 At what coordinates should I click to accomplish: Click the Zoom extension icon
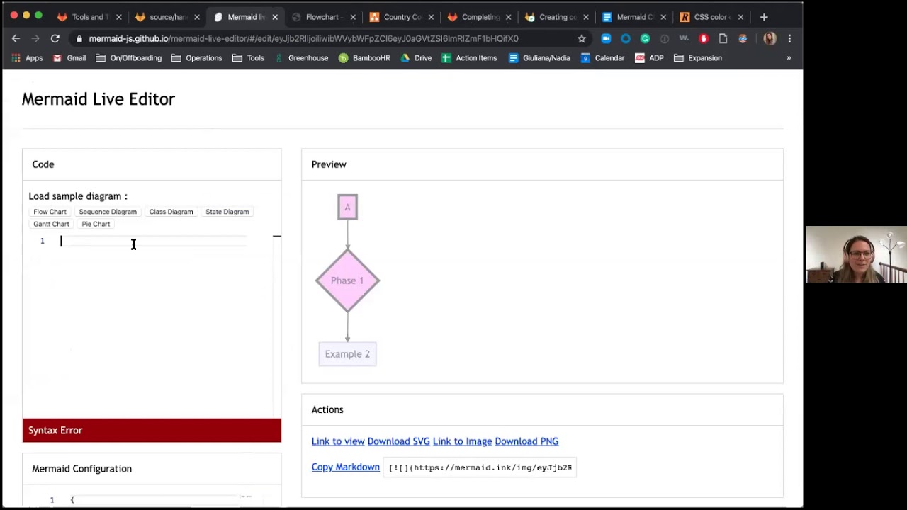click(x=606, y=38)
